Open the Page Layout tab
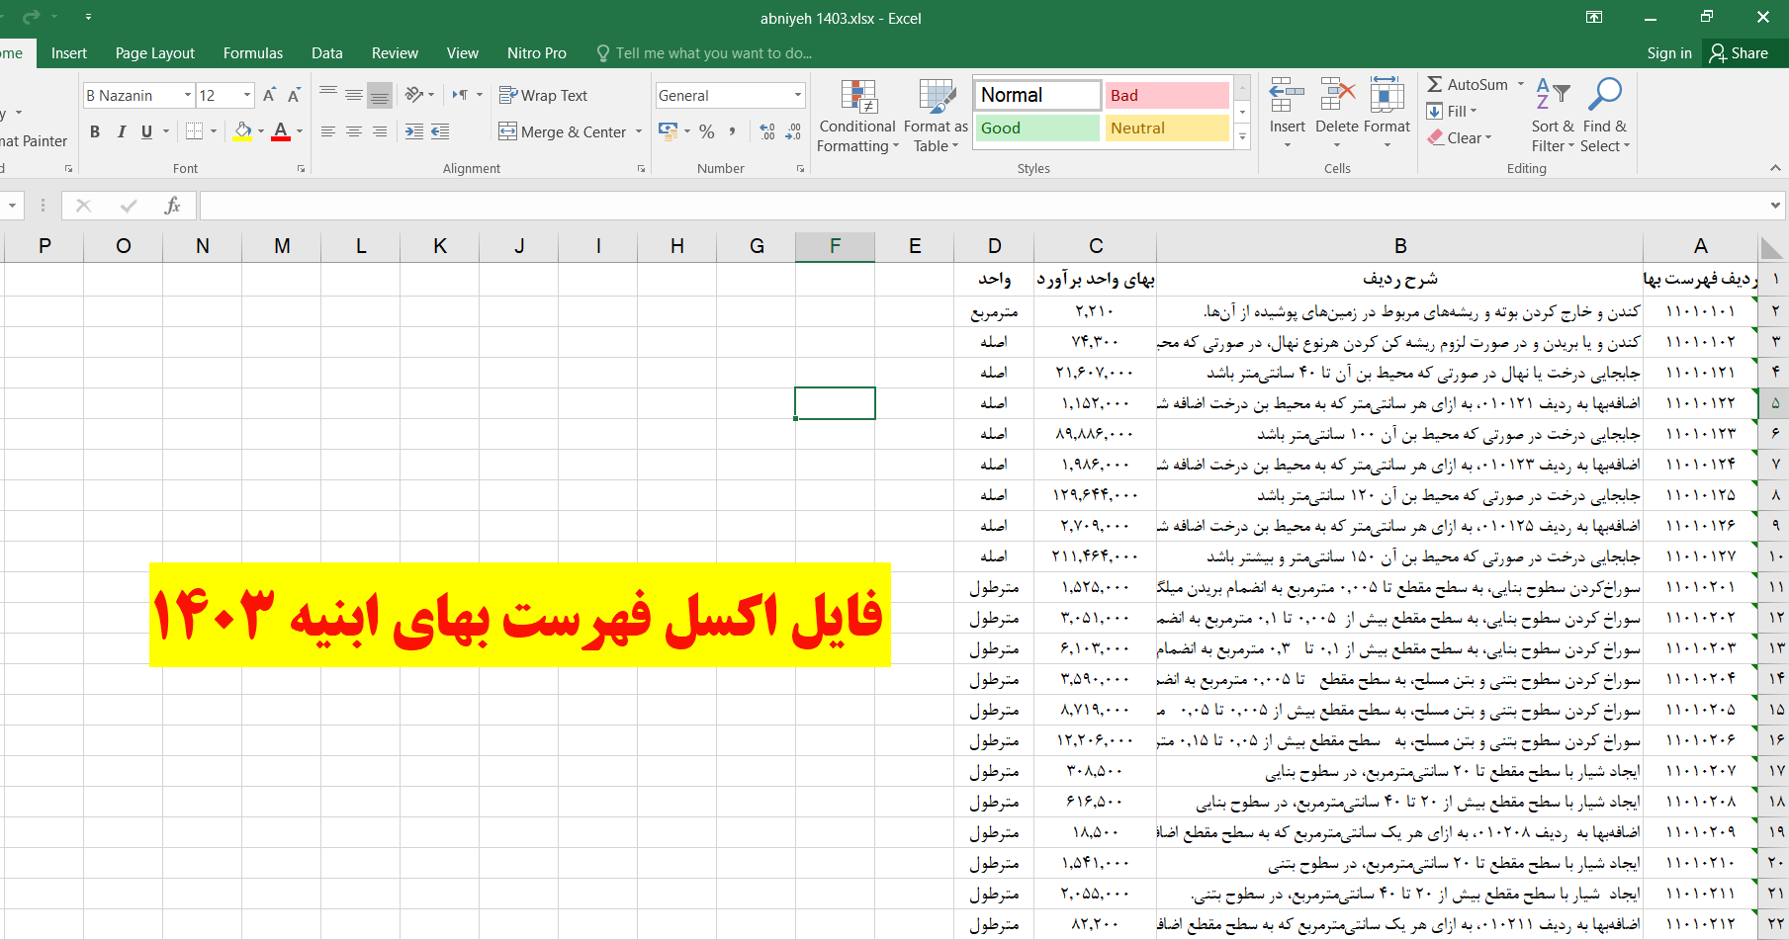1789x940 pixels. [x=154, y=53]
